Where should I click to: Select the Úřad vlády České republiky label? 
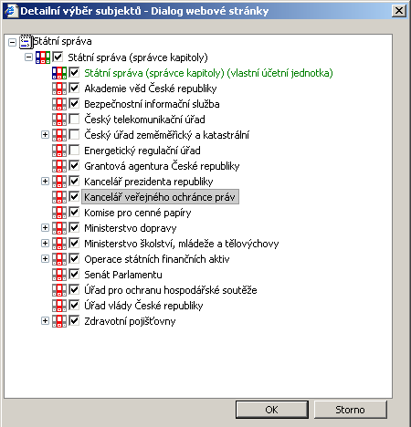(143, 306)
